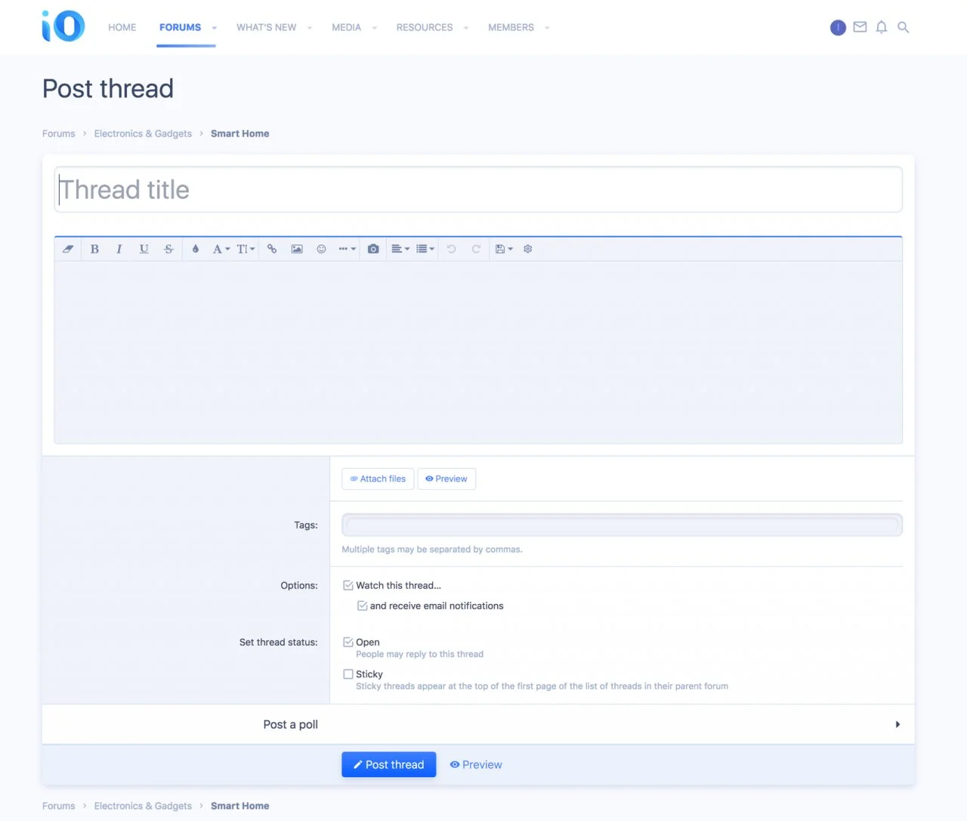Open the What's New menu
Viewport: 967px width, 821px height.
click(266, 27)
